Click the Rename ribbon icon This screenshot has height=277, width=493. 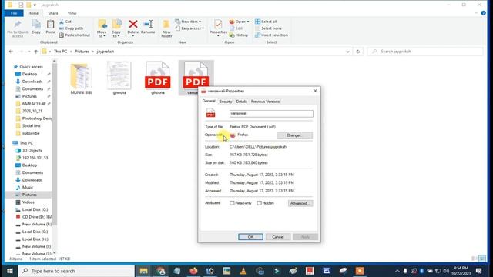coord(148,24)
